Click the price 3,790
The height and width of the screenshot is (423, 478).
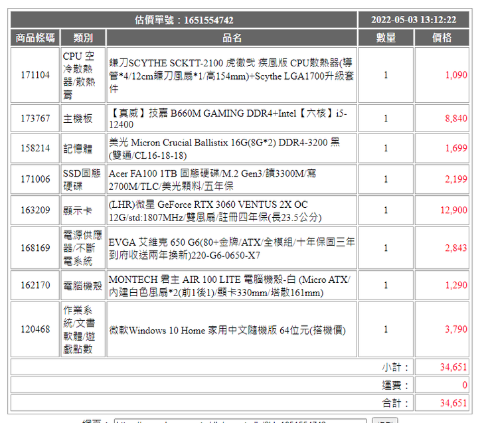click(456, 329)
